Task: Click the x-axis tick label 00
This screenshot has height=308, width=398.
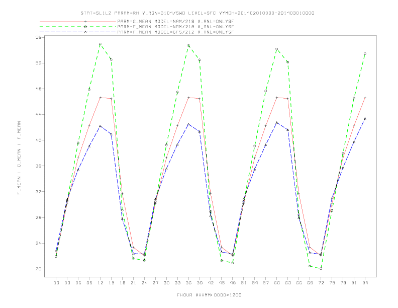Action: coord(56,283)
